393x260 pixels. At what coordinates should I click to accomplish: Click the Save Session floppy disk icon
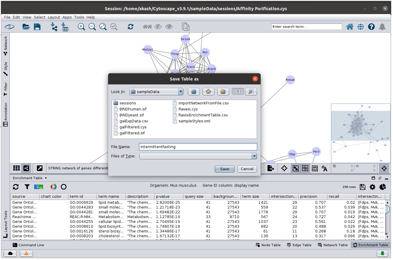37,27
